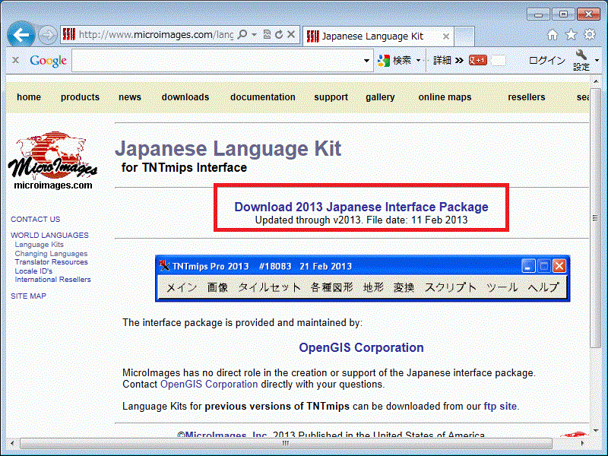This screenshot has height=456, width=608.
Task: Expand the 設定 settings dropdown arrow
Action: [x=597, y=61]
